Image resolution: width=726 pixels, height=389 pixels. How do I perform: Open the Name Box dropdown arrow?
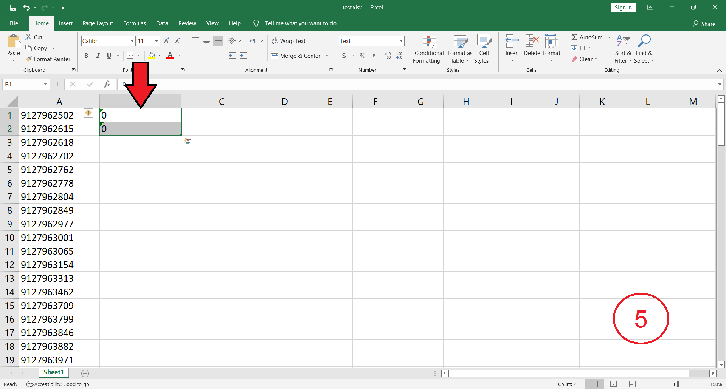[45, 84]
